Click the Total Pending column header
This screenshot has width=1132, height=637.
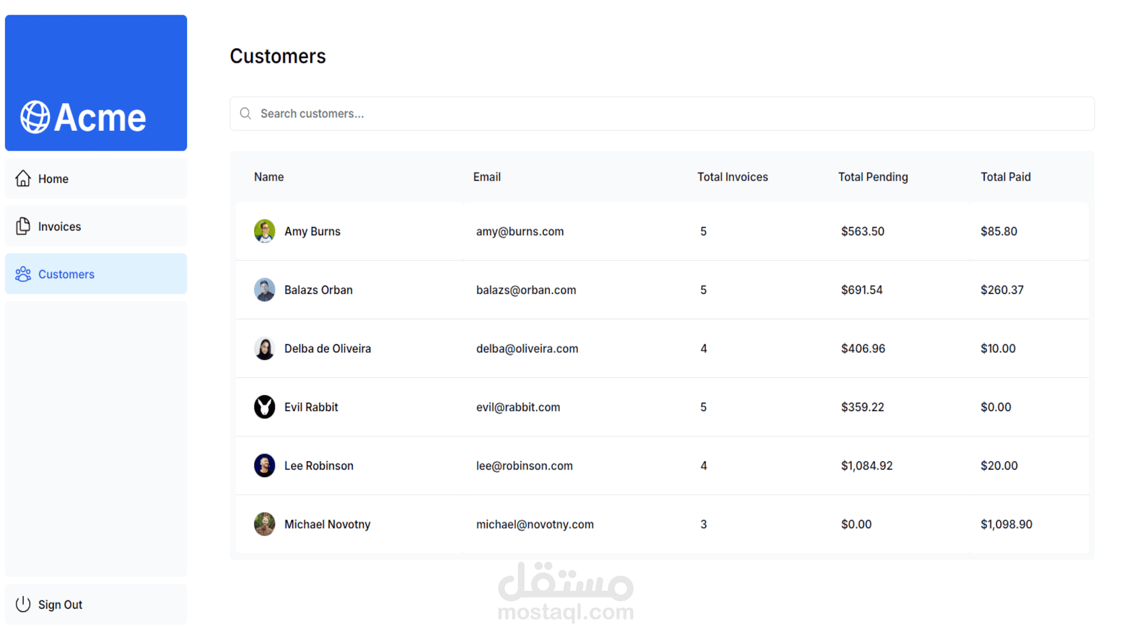873,177
